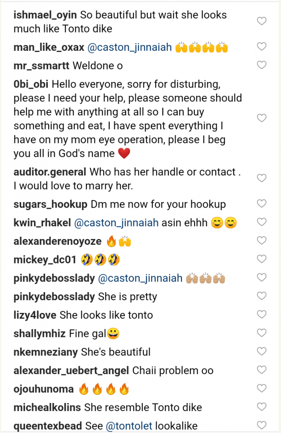Toggle the like on lizy4love's comment
The image size is (281, 433).
[x=262, y=314]
